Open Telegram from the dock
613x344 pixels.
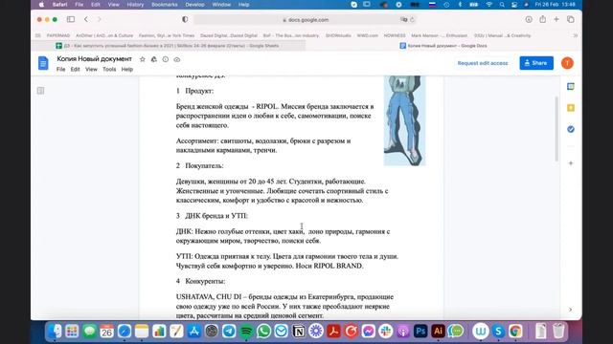(229, 332)
